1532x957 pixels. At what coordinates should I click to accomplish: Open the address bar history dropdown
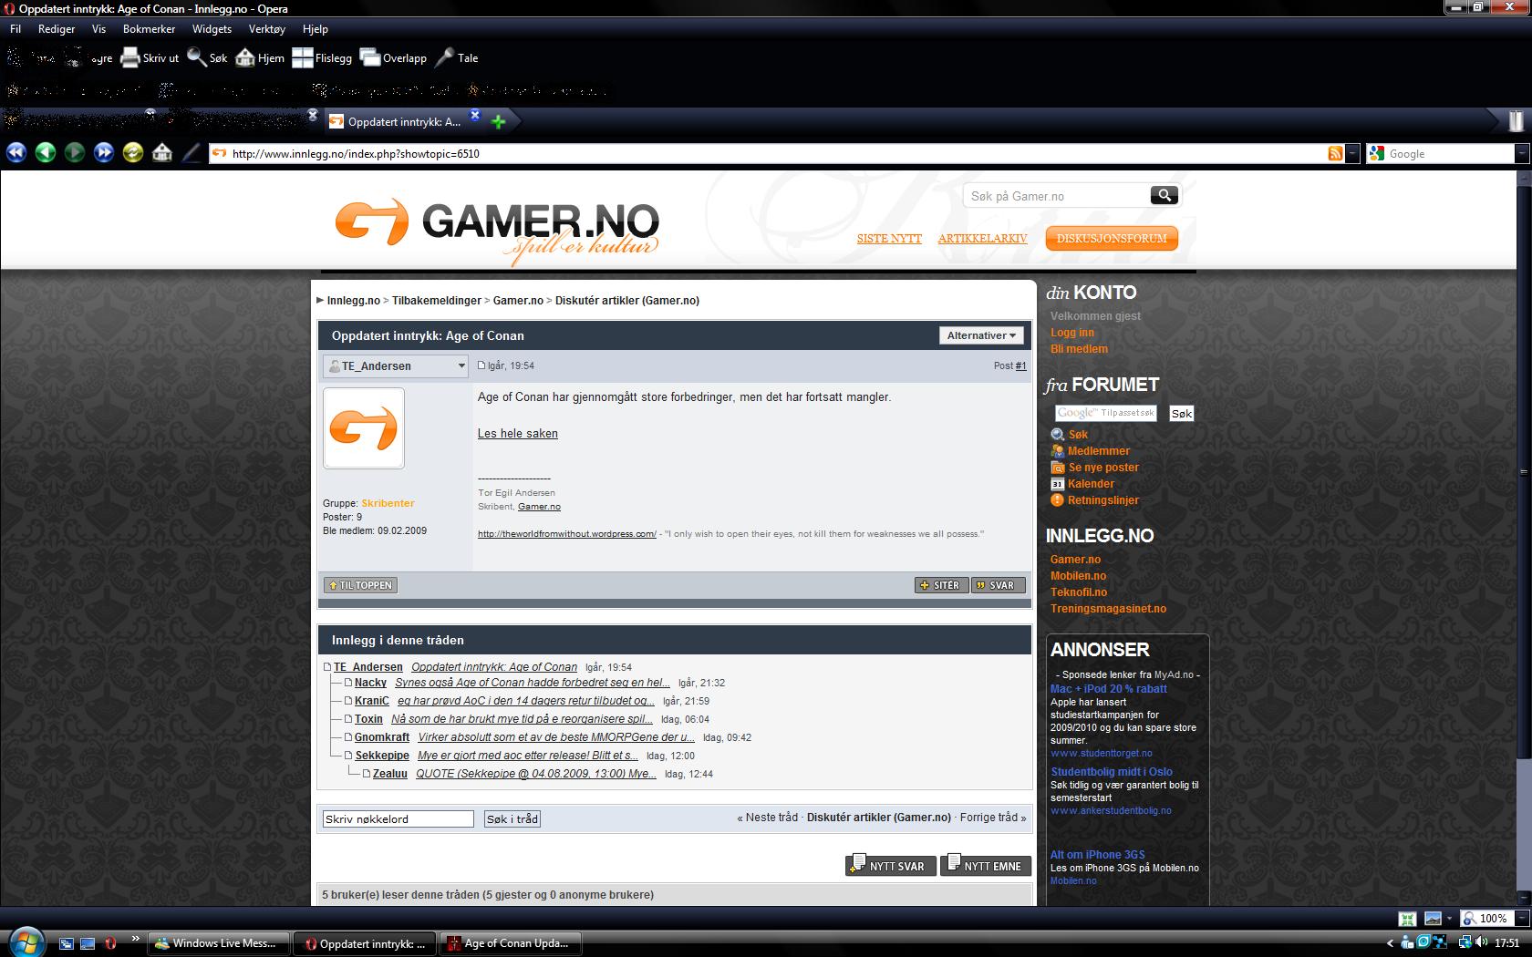1352,153
